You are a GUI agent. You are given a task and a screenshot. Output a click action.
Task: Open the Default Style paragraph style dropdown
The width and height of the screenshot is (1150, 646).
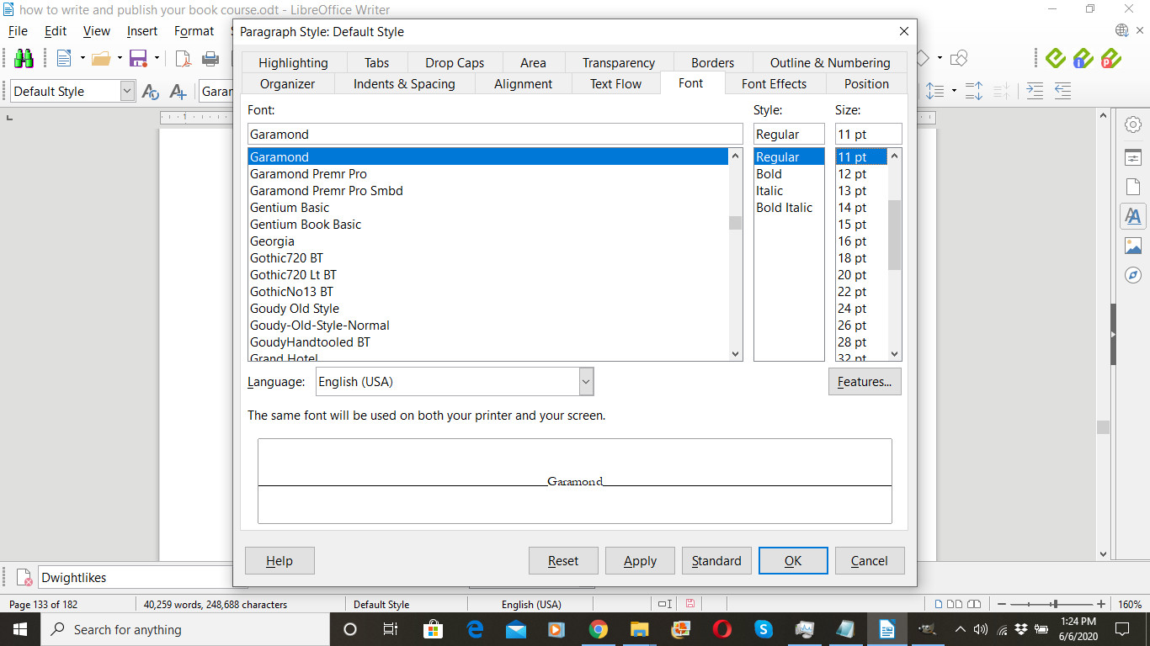coord(127,92)
